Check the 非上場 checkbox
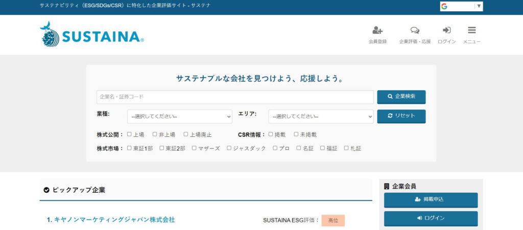Viewport: 523px width, 230px height. (x=155, y=134)
